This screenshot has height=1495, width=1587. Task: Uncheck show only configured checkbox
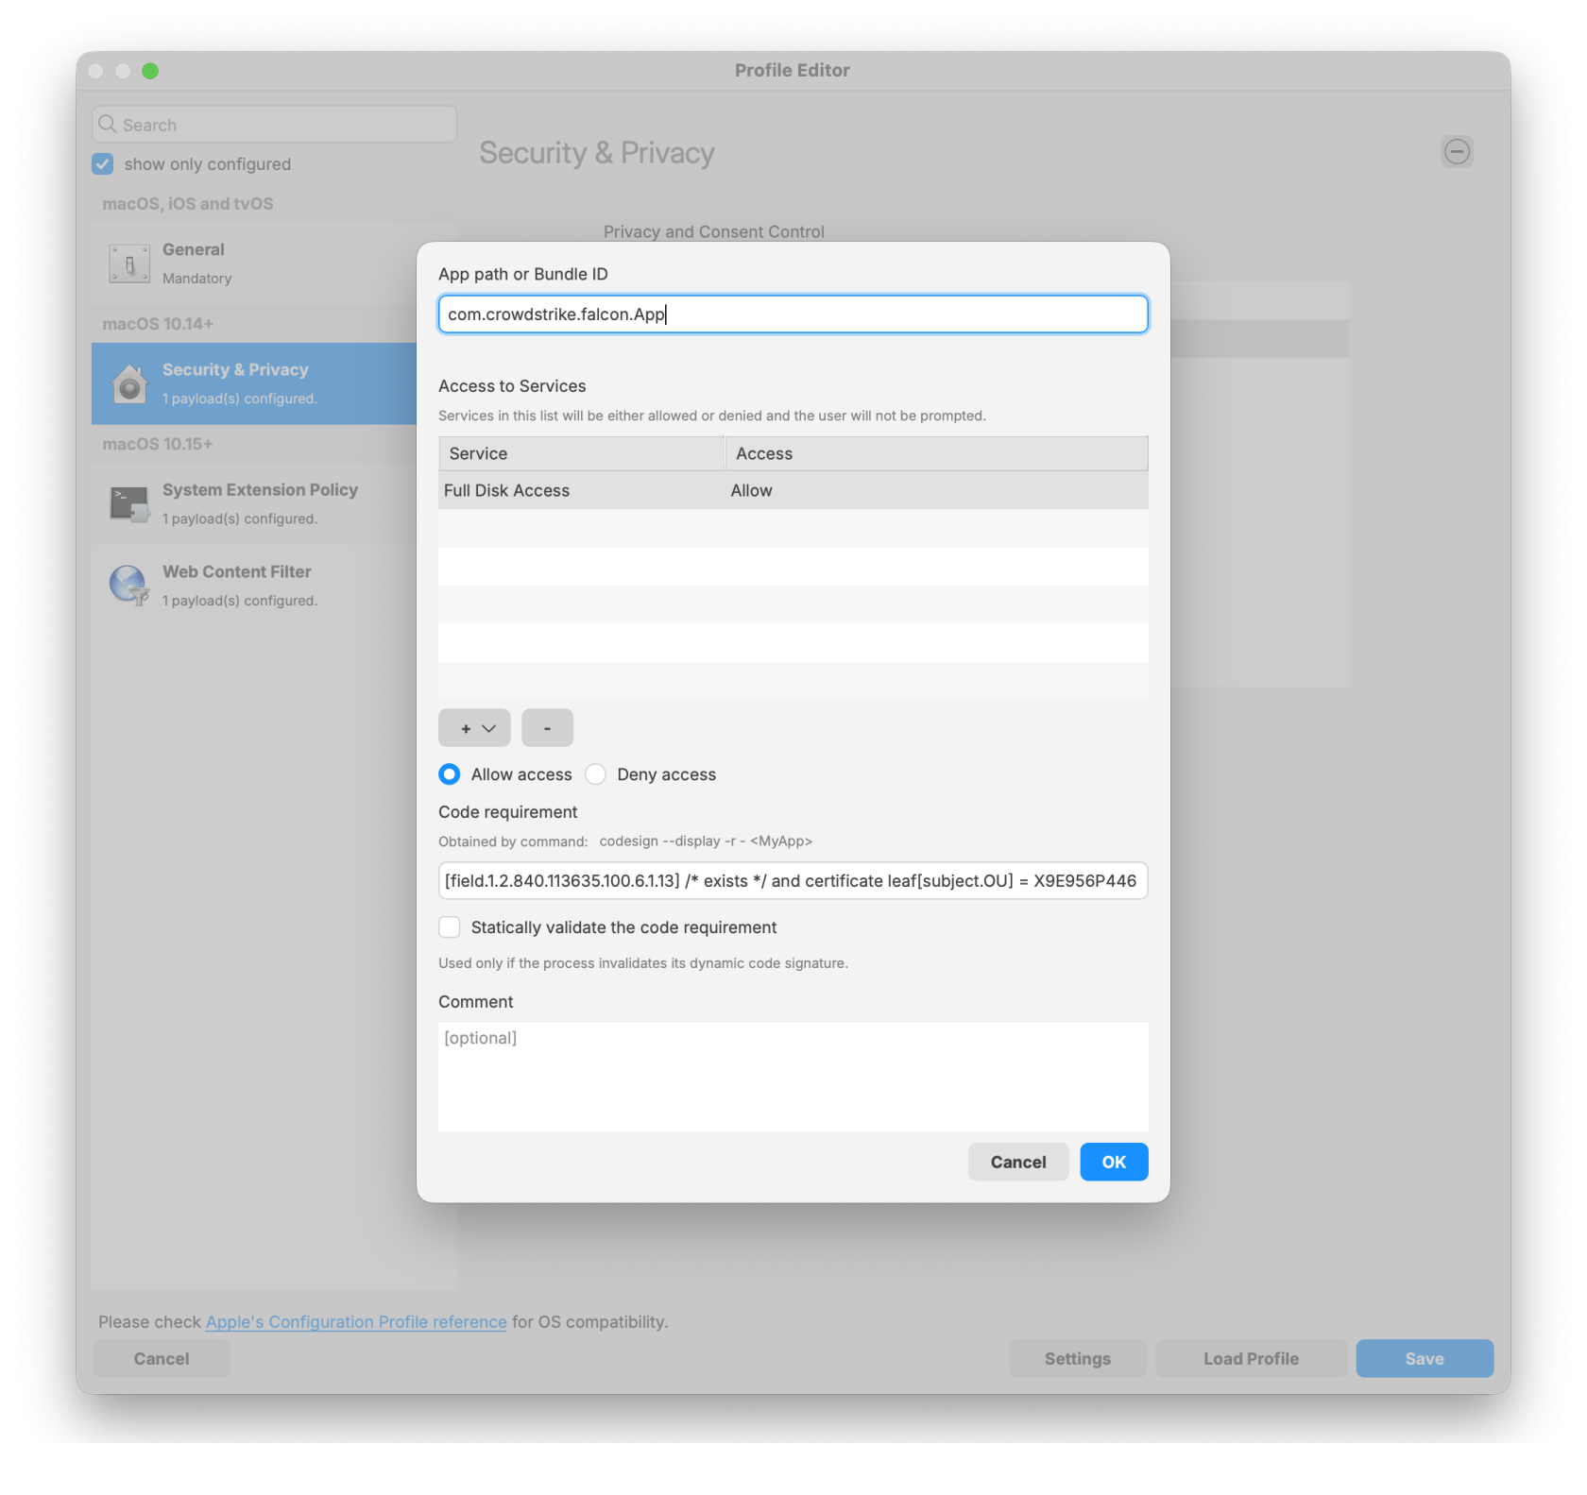coord(103,164)
